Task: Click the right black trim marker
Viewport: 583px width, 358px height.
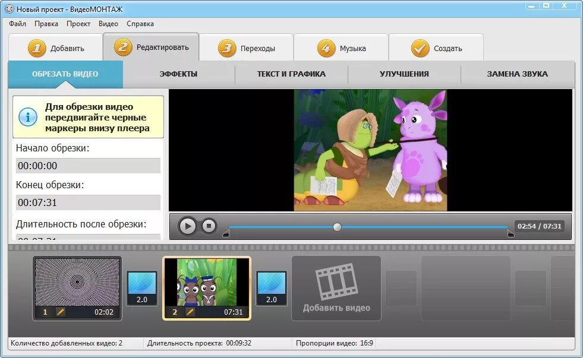Action: click(511, 233)
